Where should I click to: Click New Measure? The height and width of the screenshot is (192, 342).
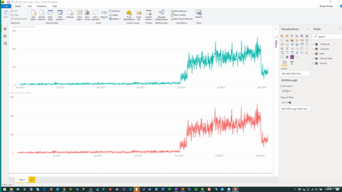[x=179, y=11]
